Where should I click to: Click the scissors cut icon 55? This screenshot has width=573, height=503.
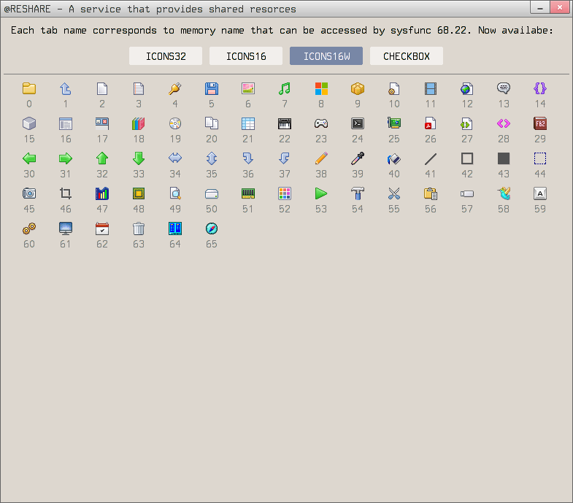[394, 193]
